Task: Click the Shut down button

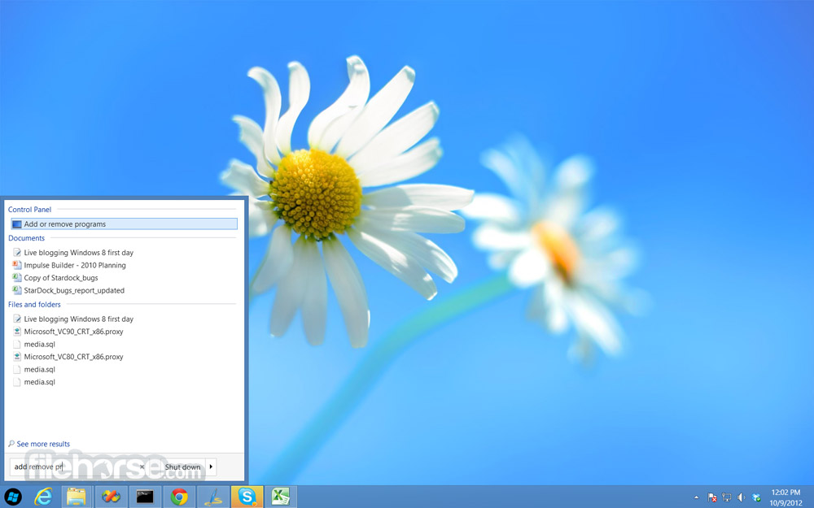Action: tap(182, 467)
